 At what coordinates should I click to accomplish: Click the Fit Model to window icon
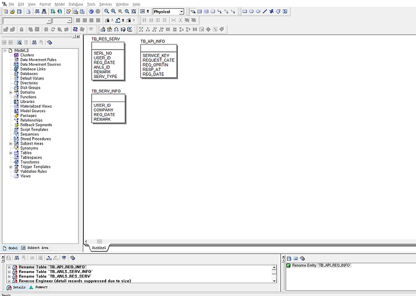pyautogui.click(x=133, y=12)
